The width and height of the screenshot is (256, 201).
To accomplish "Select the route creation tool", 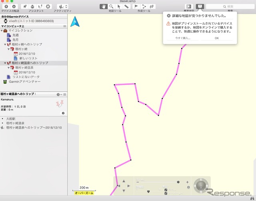I will (144, 6).
